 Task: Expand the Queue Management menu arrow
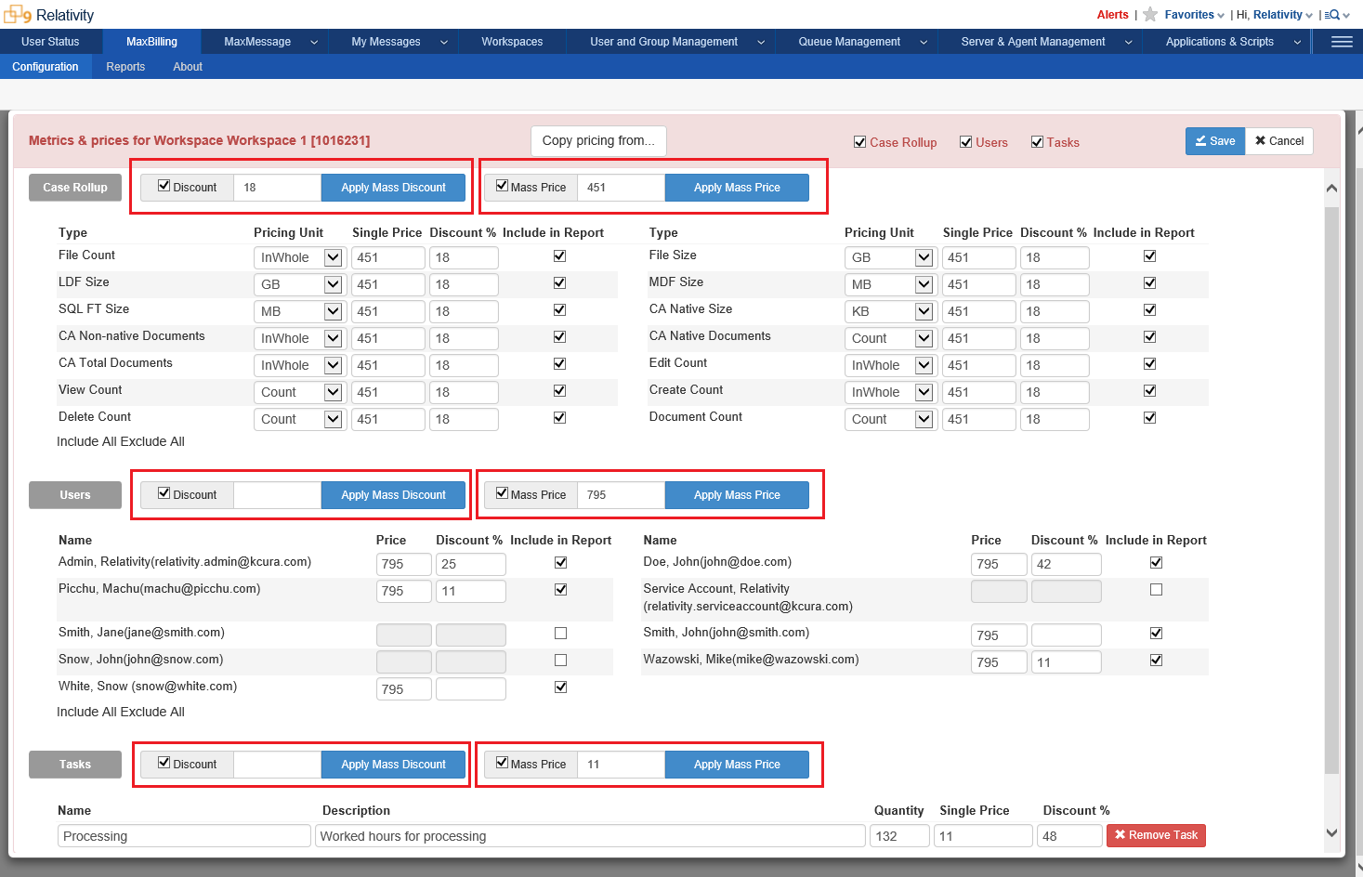click(x=924, y=42)
